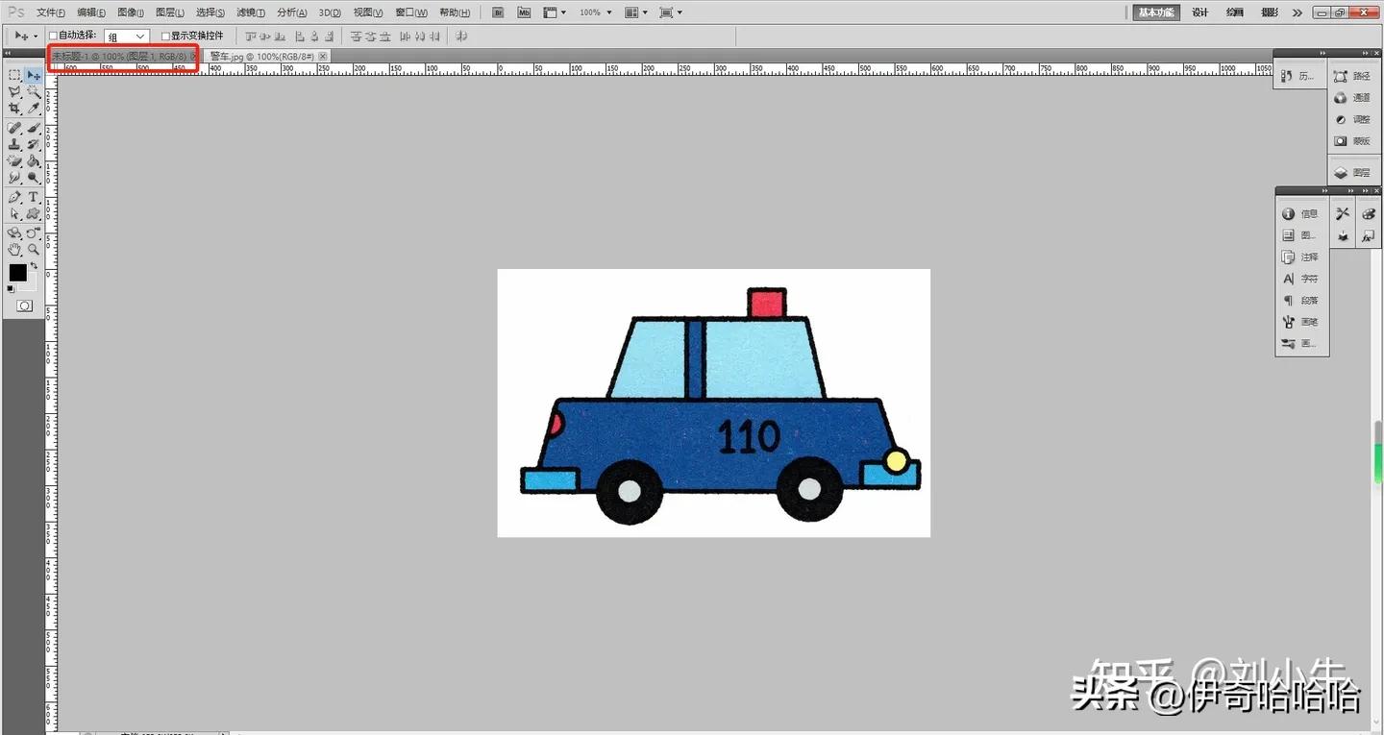Open the zoom percentage dropdown
Image resolution: width=1384 pixels, height=735 pixels.
coord(607,12)
